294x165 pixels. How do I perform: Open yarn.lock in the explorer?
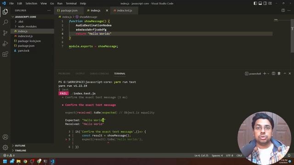[x=33, y=50]
